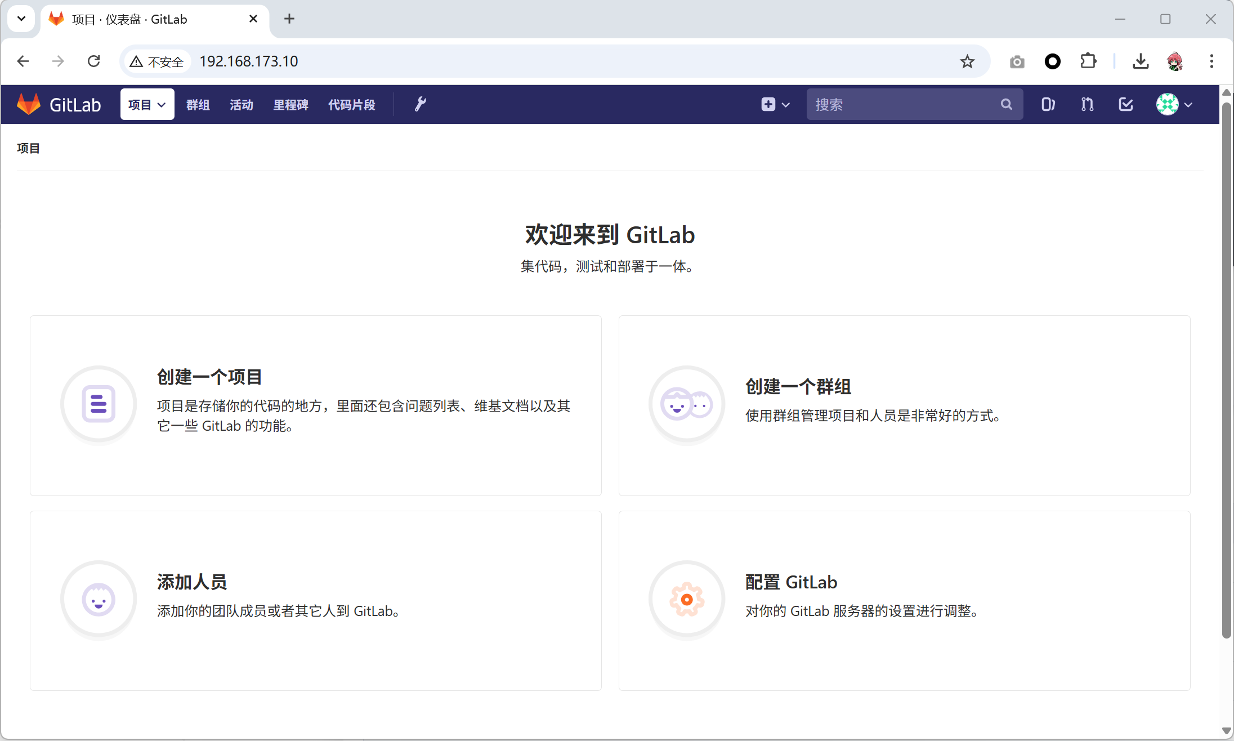
Task: Open the merge requests icon
Action: 1087,104
